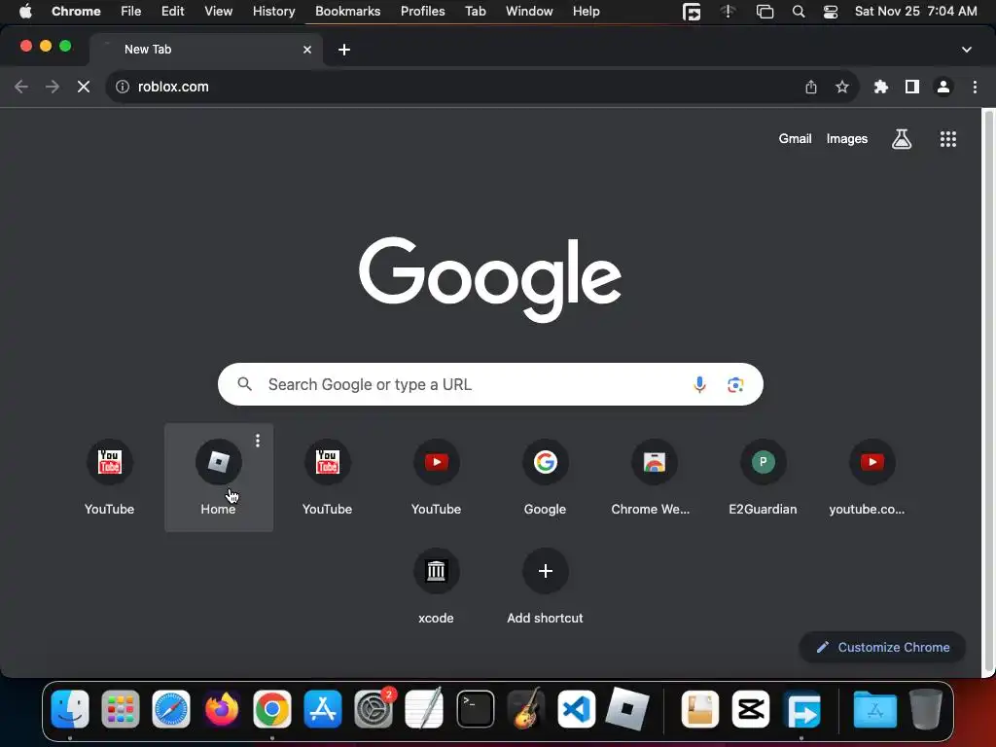
Task: Click the stop loading X button
Action: pos(84,87)
